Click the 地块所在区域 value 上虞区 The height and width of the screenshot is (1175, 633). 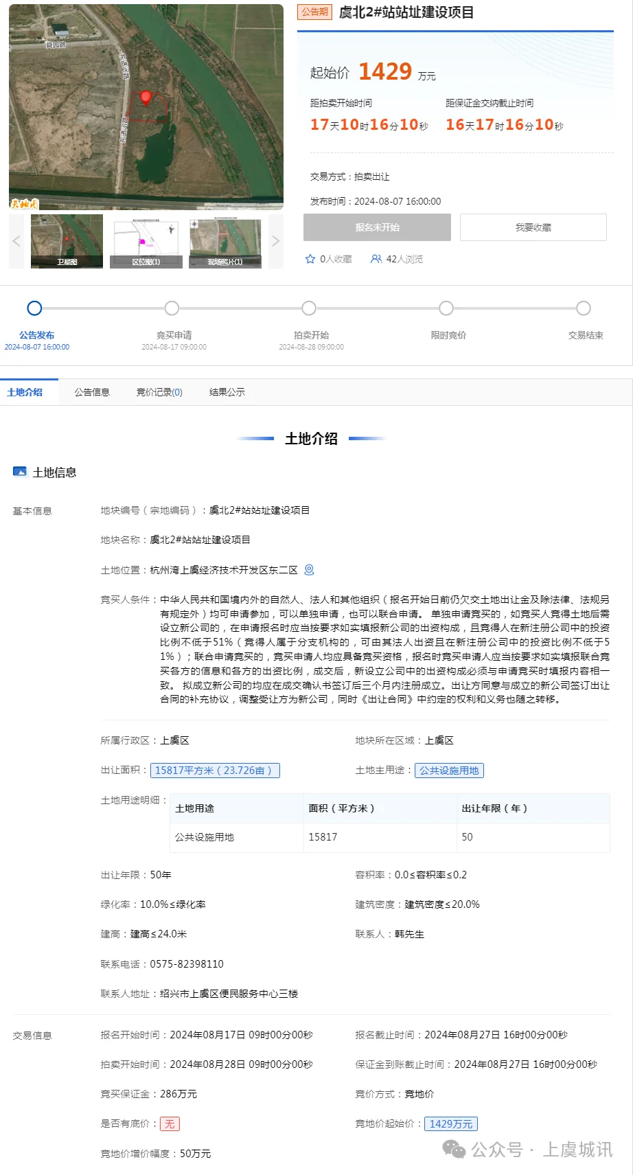click(x=439, y=740)
